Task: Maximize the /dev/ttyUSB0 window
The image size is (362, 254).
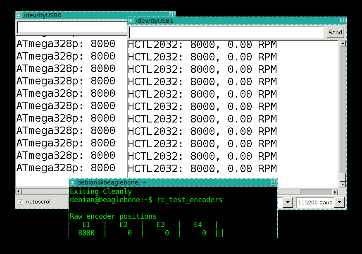Action: tap(171, 14)
